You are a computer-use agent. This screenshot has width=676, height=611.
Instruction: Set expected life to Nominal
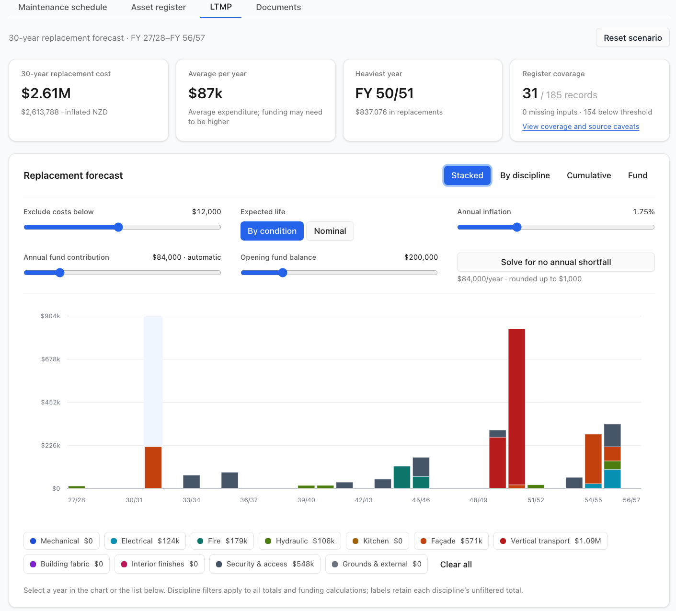click(x=330, y=231)
